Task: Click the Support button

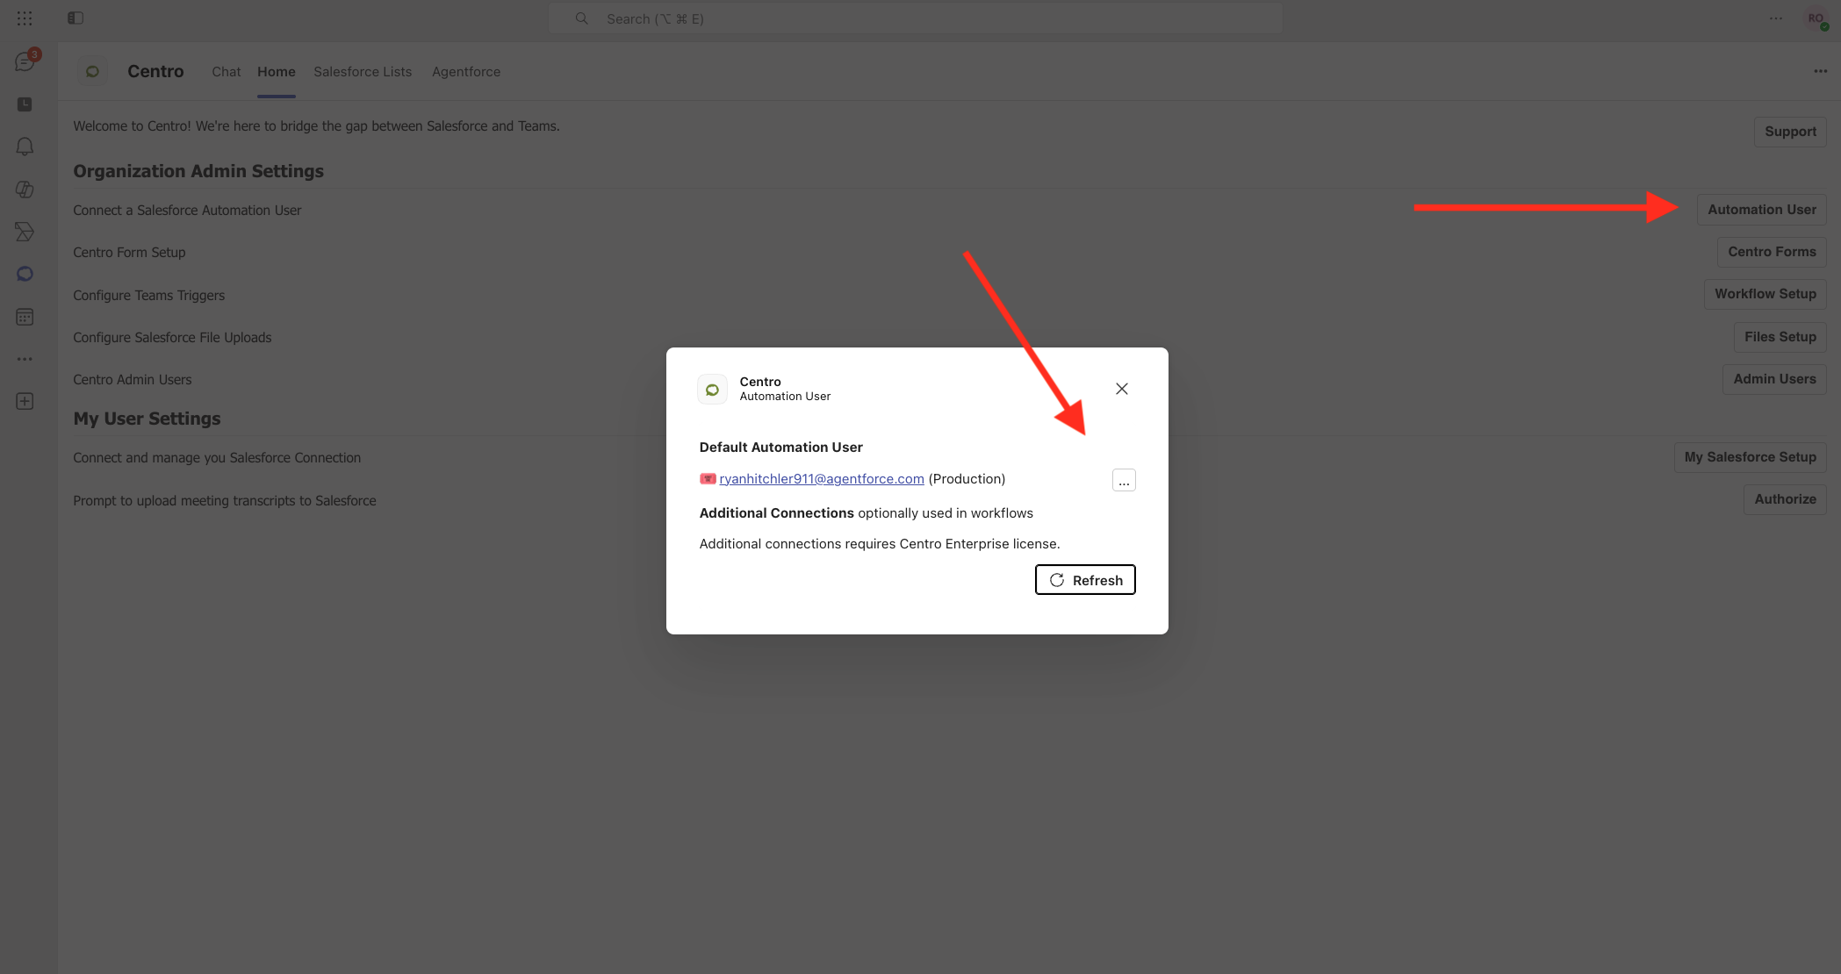Action: [x=1790, y=132]
